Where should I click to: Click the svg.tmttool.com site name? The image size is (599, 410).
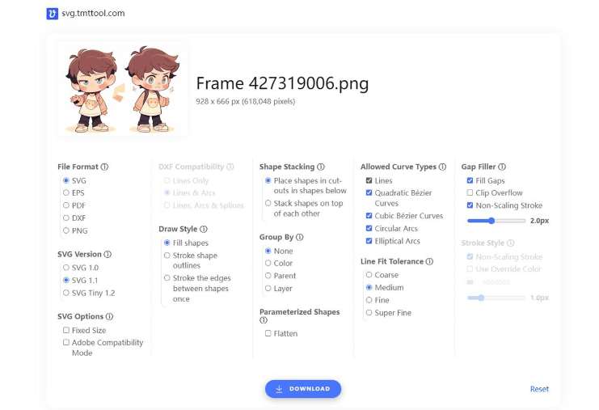pos(93,14)
